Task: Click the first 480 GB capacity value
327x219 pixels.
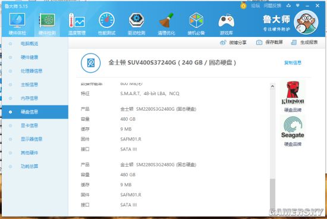Action: coord(128,119)
